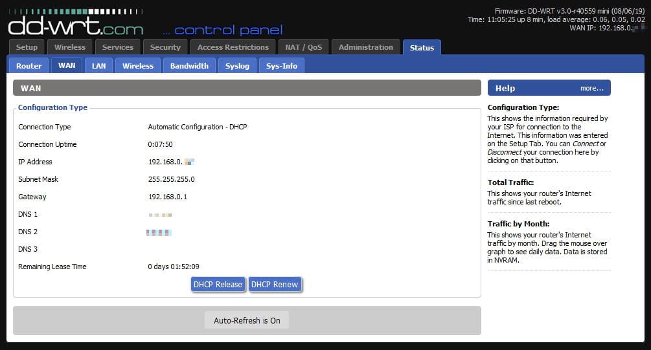Click the Total Traffic help heading

pyautogui.click(x=510, y=182)
